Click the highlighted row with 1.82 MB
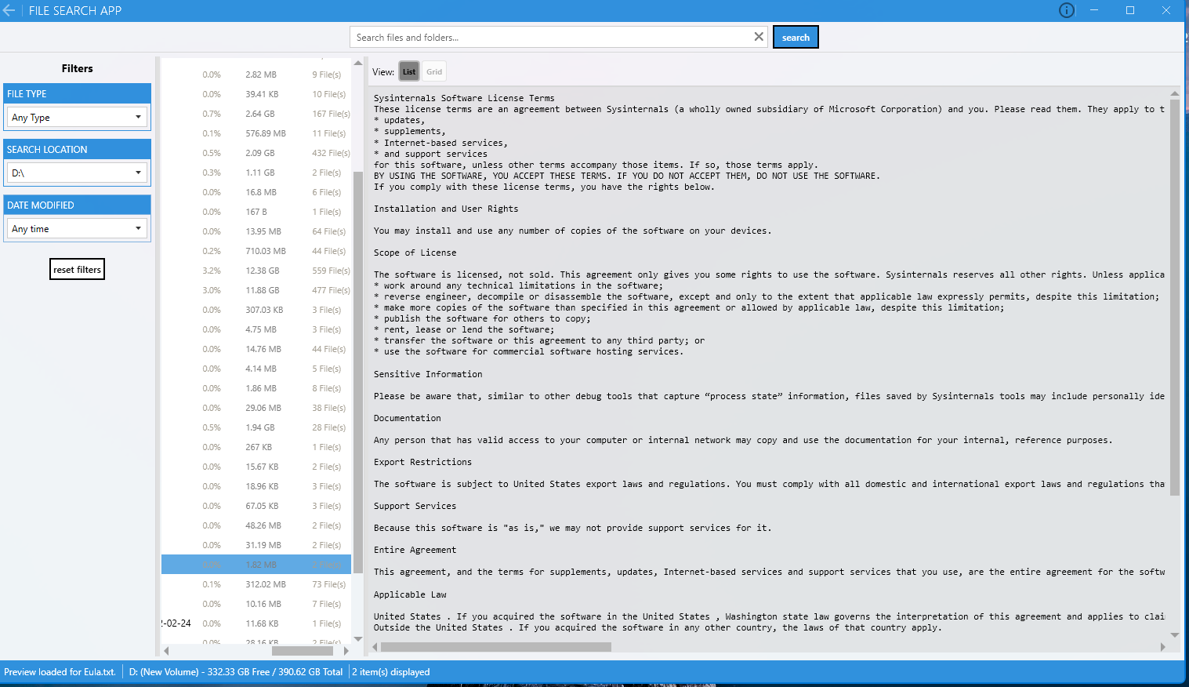Image resolution: width=1189 pixels, height=687 pixels. 256,565
